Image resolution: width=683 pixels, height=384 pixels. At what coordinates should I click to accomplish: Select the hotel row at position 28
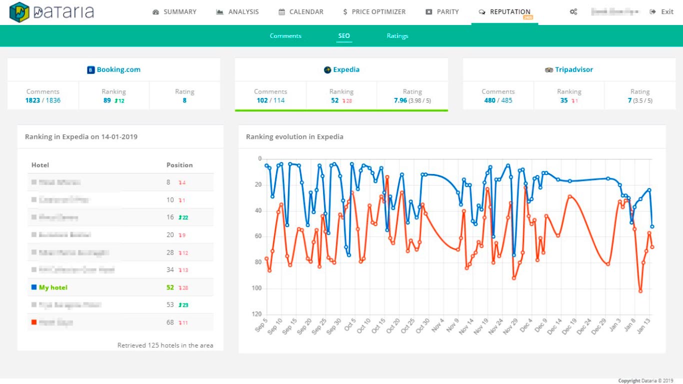pyautogui.click(x=120, y=252)
